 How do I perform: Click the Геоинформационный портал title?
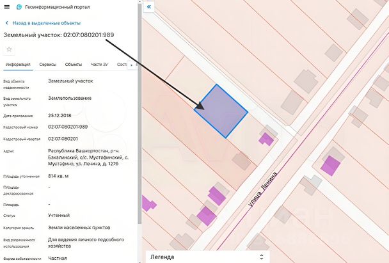point(58,7)
